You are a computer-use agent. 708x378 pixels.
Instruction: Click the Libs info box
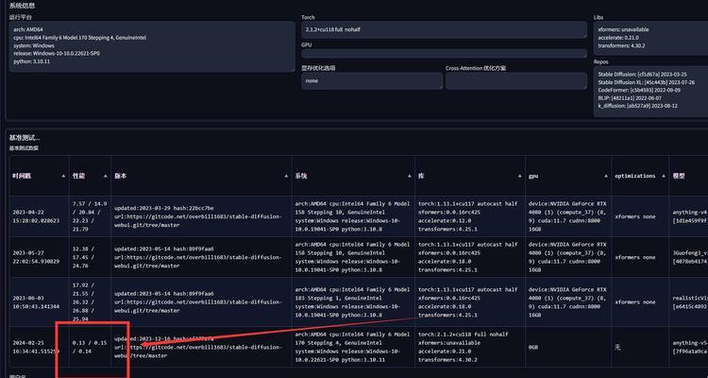(650, 38)
